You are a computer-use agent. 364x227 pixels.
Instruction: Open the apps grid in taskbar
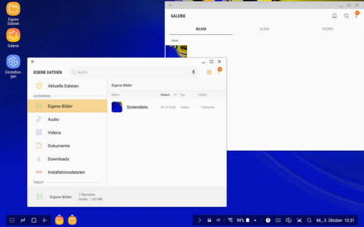pos(12,220)
